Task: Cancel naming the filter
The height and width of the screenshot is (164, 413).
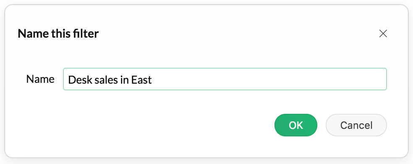Action: coord(356,125)
